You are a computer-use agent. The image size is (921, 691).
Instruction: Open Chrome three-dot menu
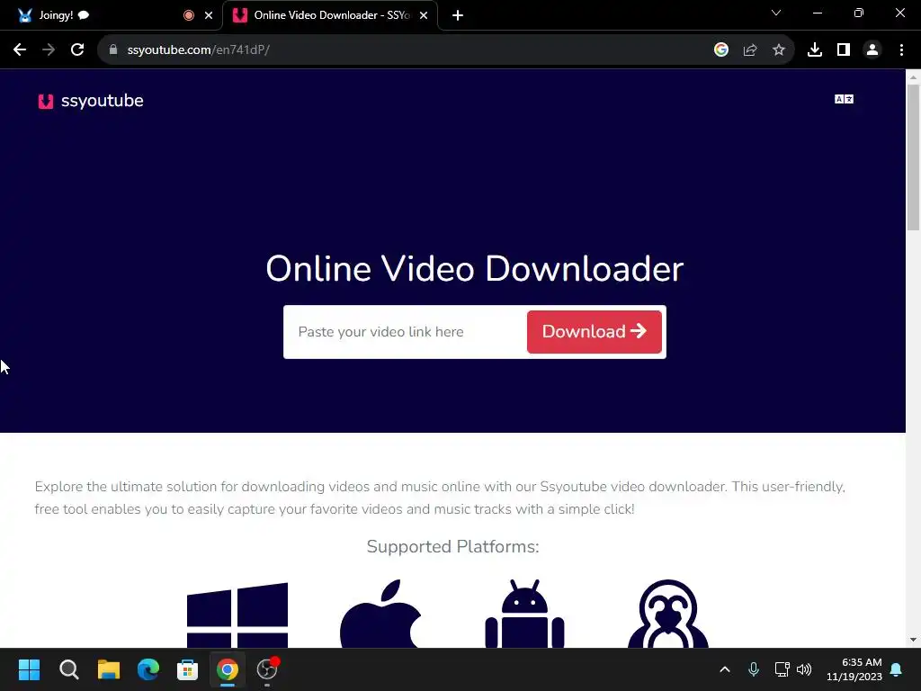pos(901,50)
